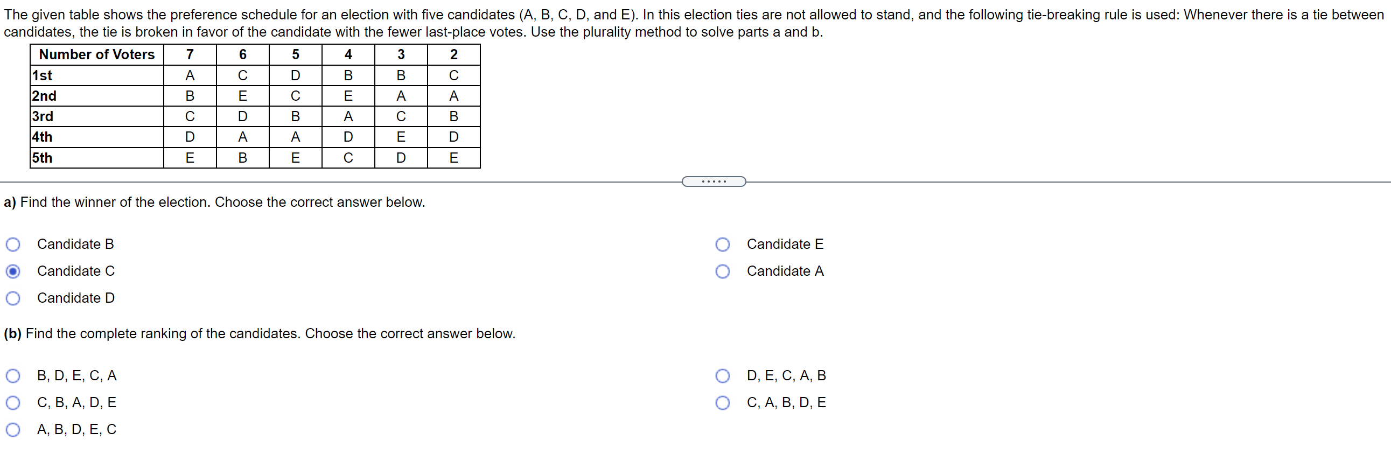Select the Candidate B radio button
This screenshot has width=1391, height=467.
click(x=13, y=244)
